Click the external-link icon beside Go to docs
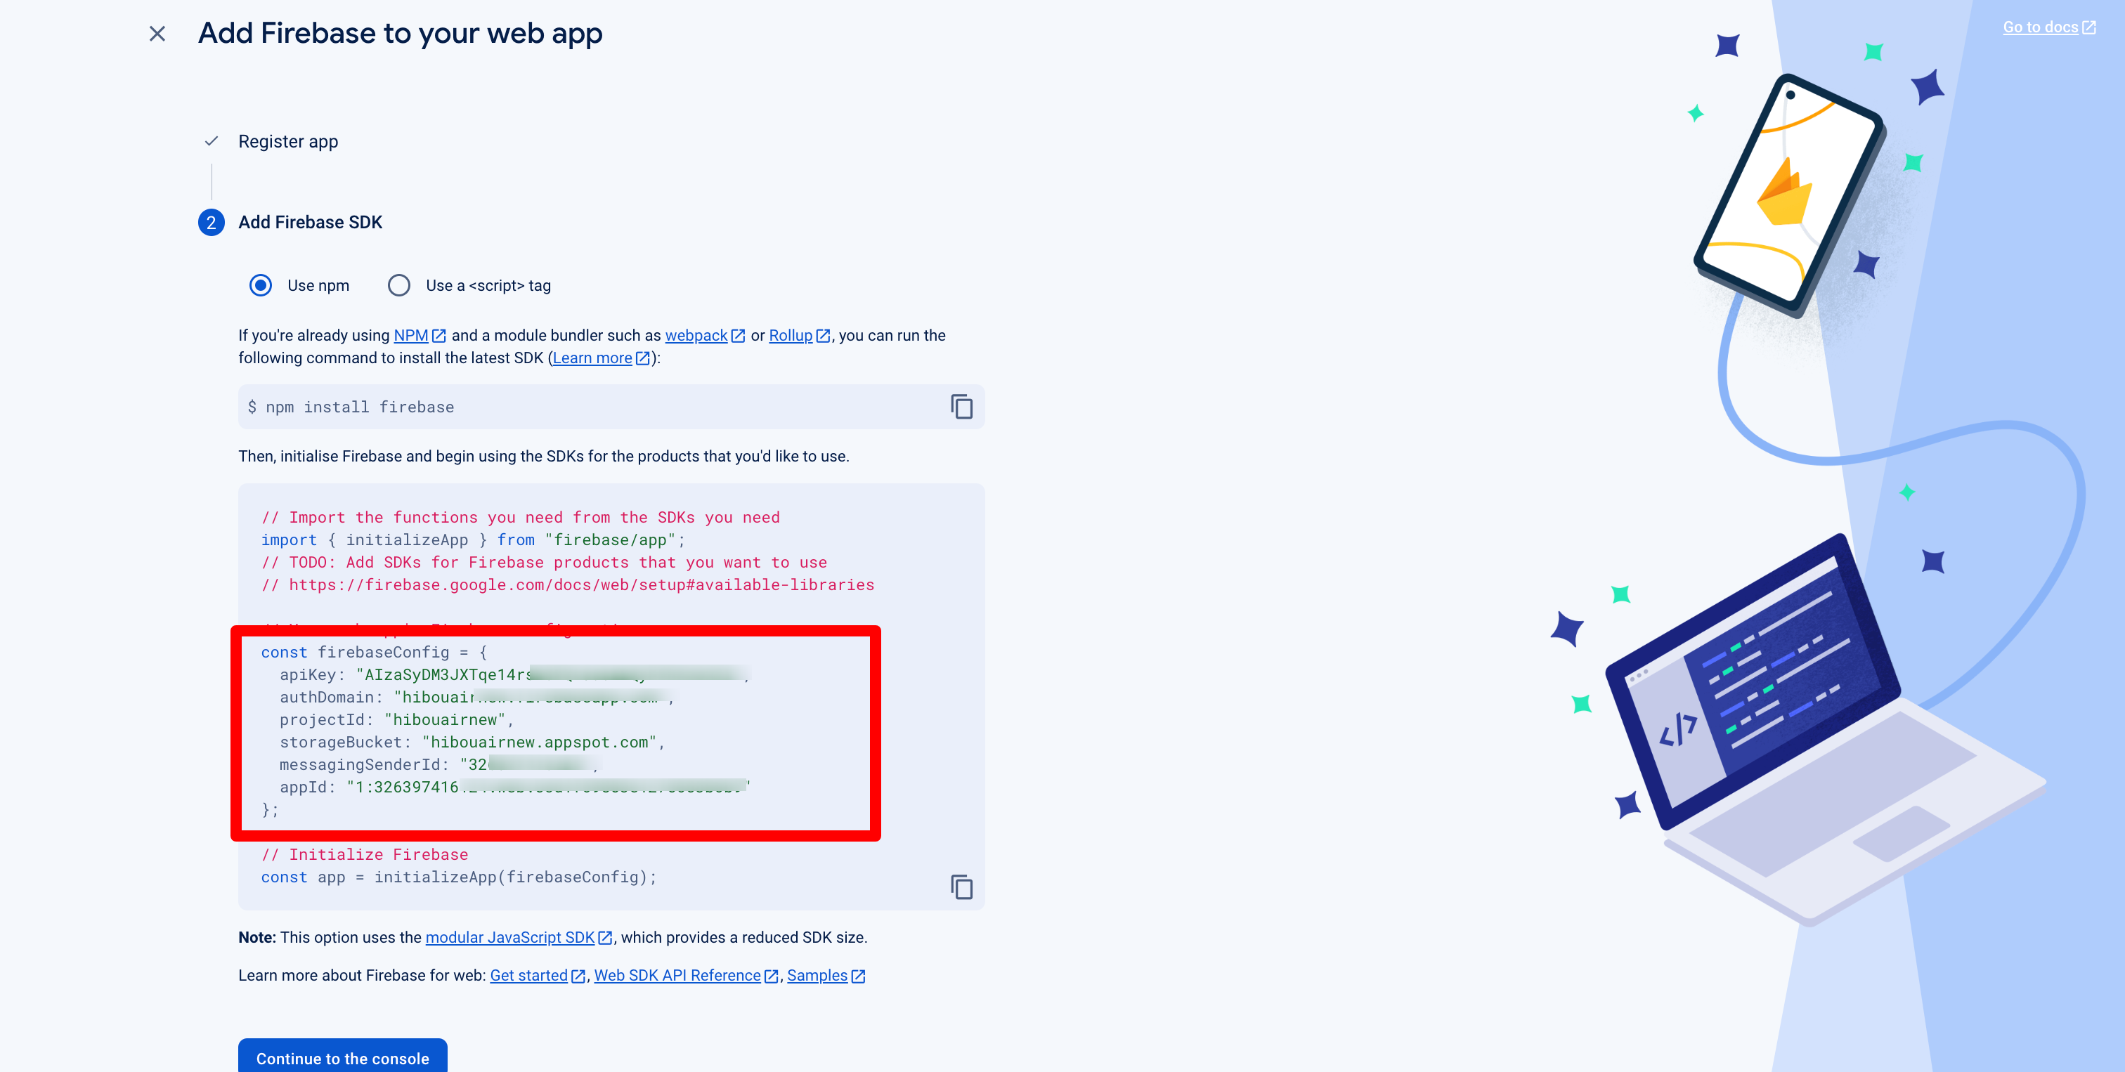 (2088, 27)
